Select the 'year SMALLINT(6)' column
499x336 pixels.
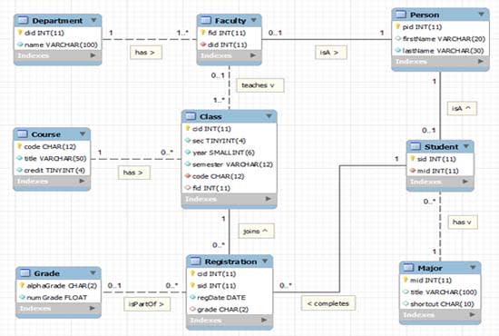(x=230, y=153)
